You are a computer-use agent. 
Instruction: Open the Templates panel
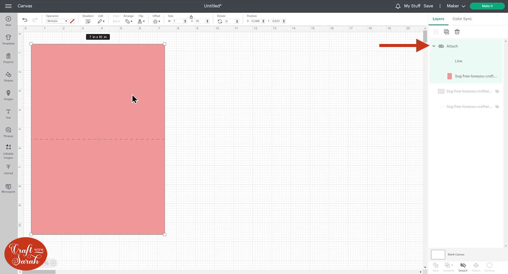(8, 39)
